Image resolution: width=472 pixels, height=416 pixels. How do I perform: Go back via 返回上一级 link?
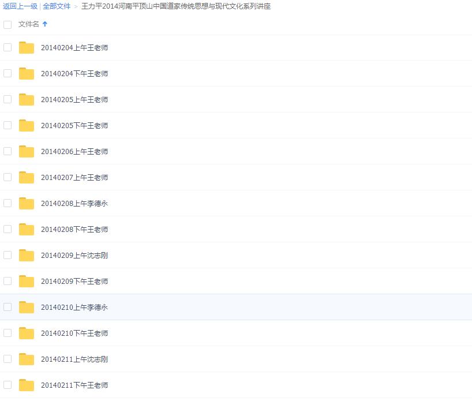pyautogui.click(x=20, y=6)
